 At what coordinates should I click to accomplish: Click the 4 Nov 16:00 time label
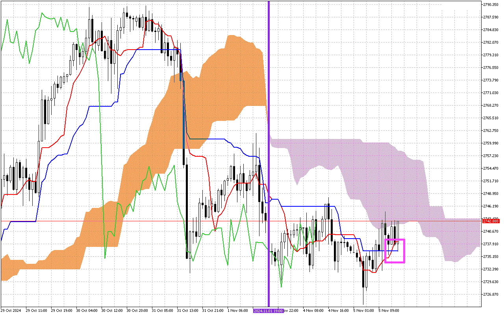coord(338,311)
